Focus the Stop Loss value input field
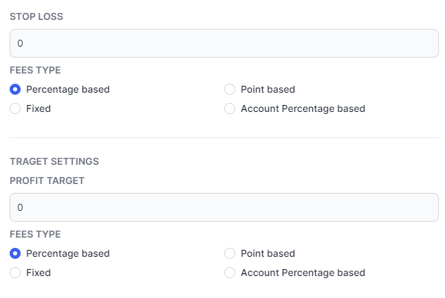This screenshot has width=445, height=298. coord(224,43)
